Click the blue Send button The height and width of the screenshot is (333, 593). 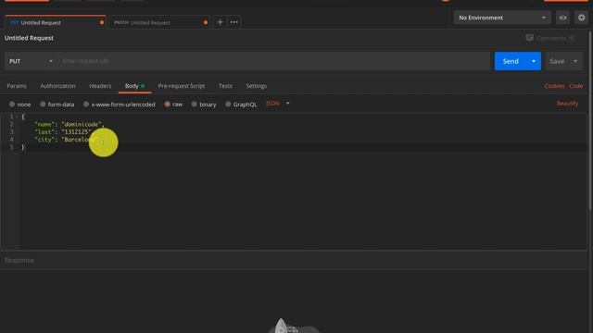511,61
